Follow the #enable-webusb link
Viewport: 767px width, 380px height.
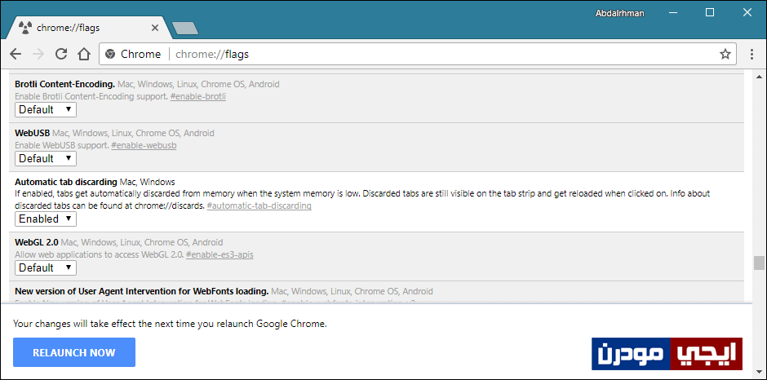(144, 145)
